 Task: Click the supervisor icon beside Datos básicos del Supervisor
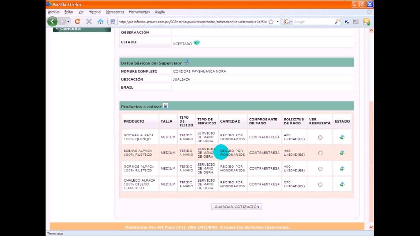pos(186,62)
